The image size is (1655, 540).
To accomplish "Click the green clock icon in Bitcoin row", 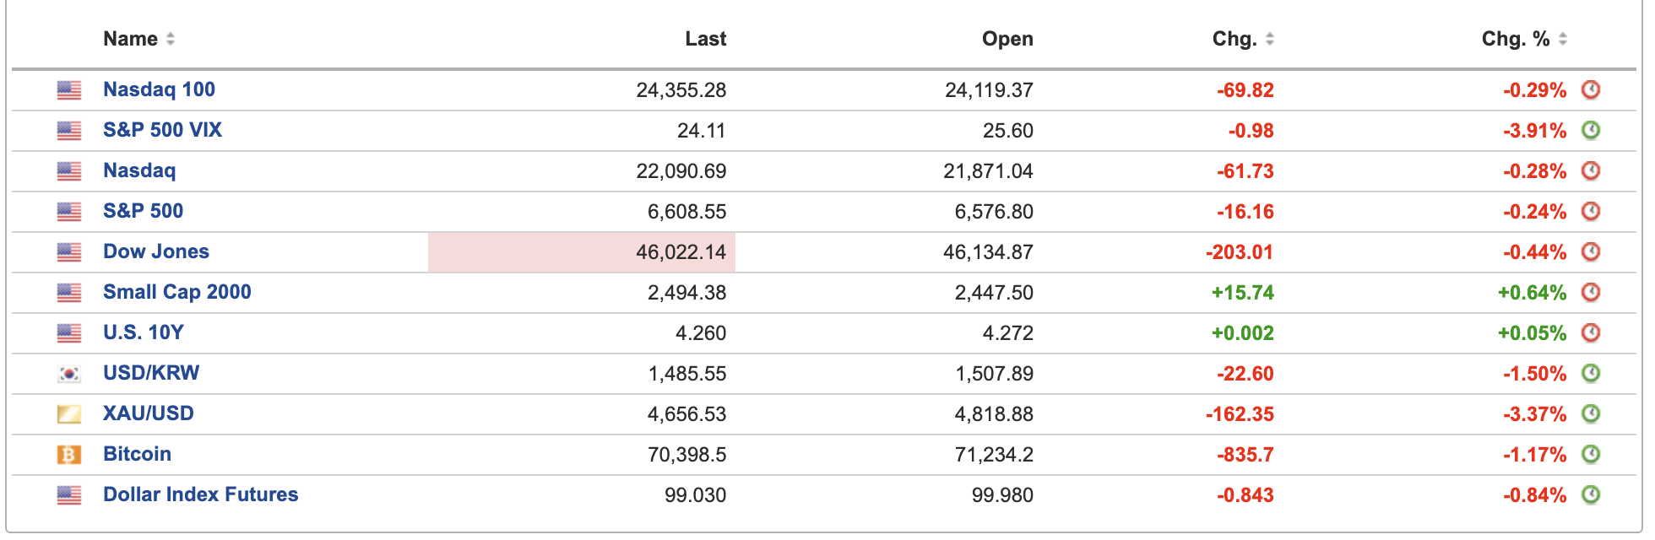I will point(1591,454).
